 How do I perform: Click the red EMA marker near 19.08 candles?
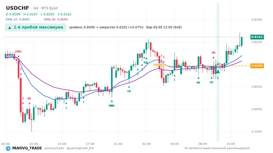click(x=18, y=51)
